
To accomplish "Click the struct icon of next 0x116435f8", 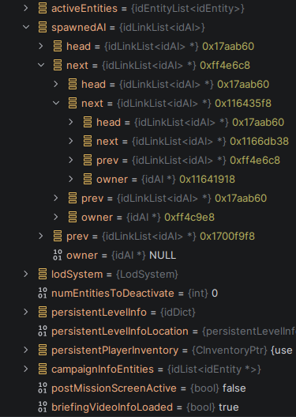I will 73,103.
